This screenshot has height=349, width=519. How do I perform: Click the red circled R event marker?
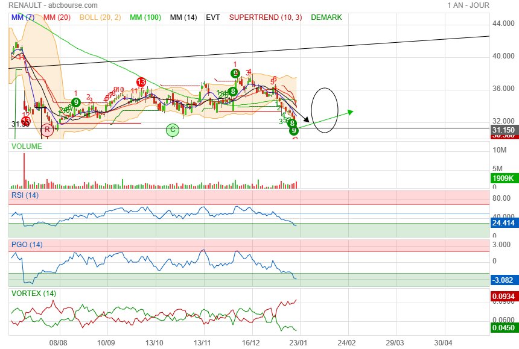click(46, 129)
